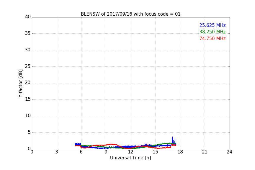Click the y-axis tick value '10'
The width and height of the screenshot is (255, 170).
[28, 116]
